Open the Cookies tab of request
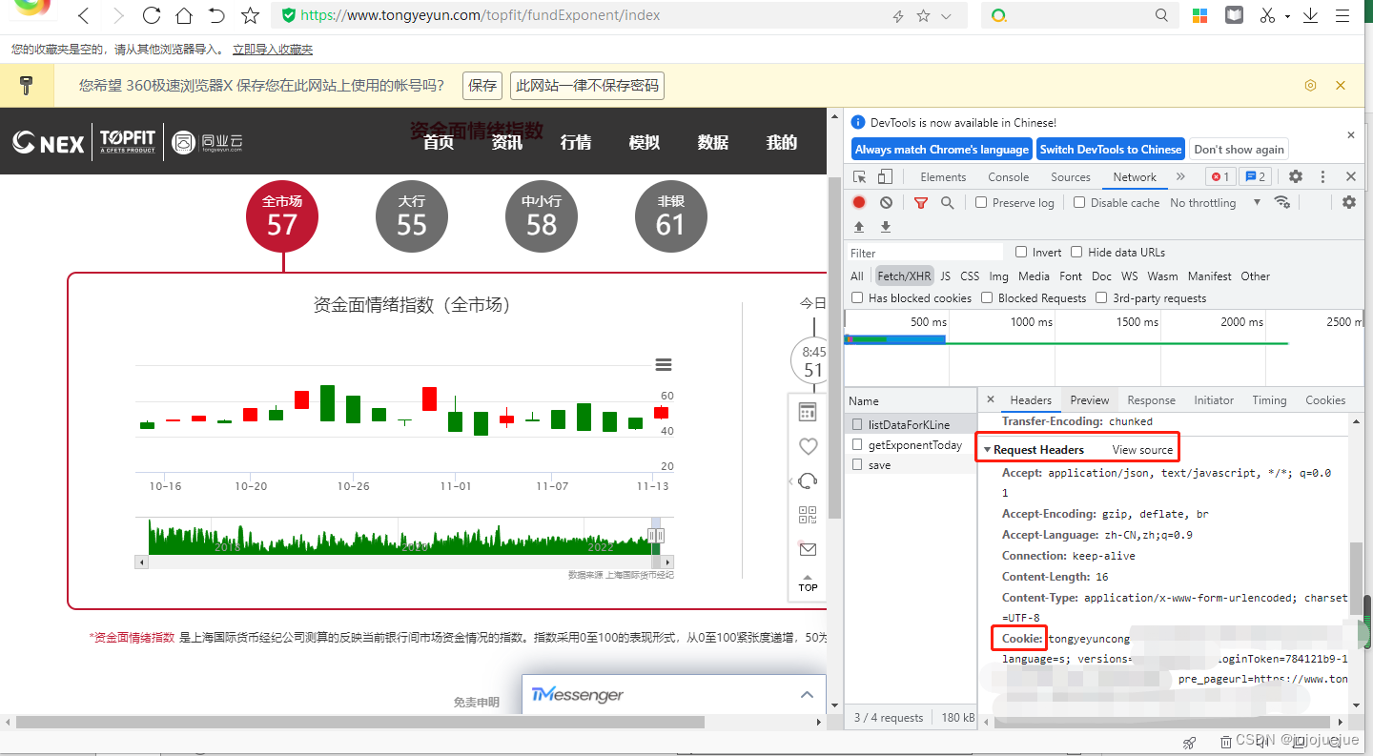1373x756 pixels. coord(1325,399)
